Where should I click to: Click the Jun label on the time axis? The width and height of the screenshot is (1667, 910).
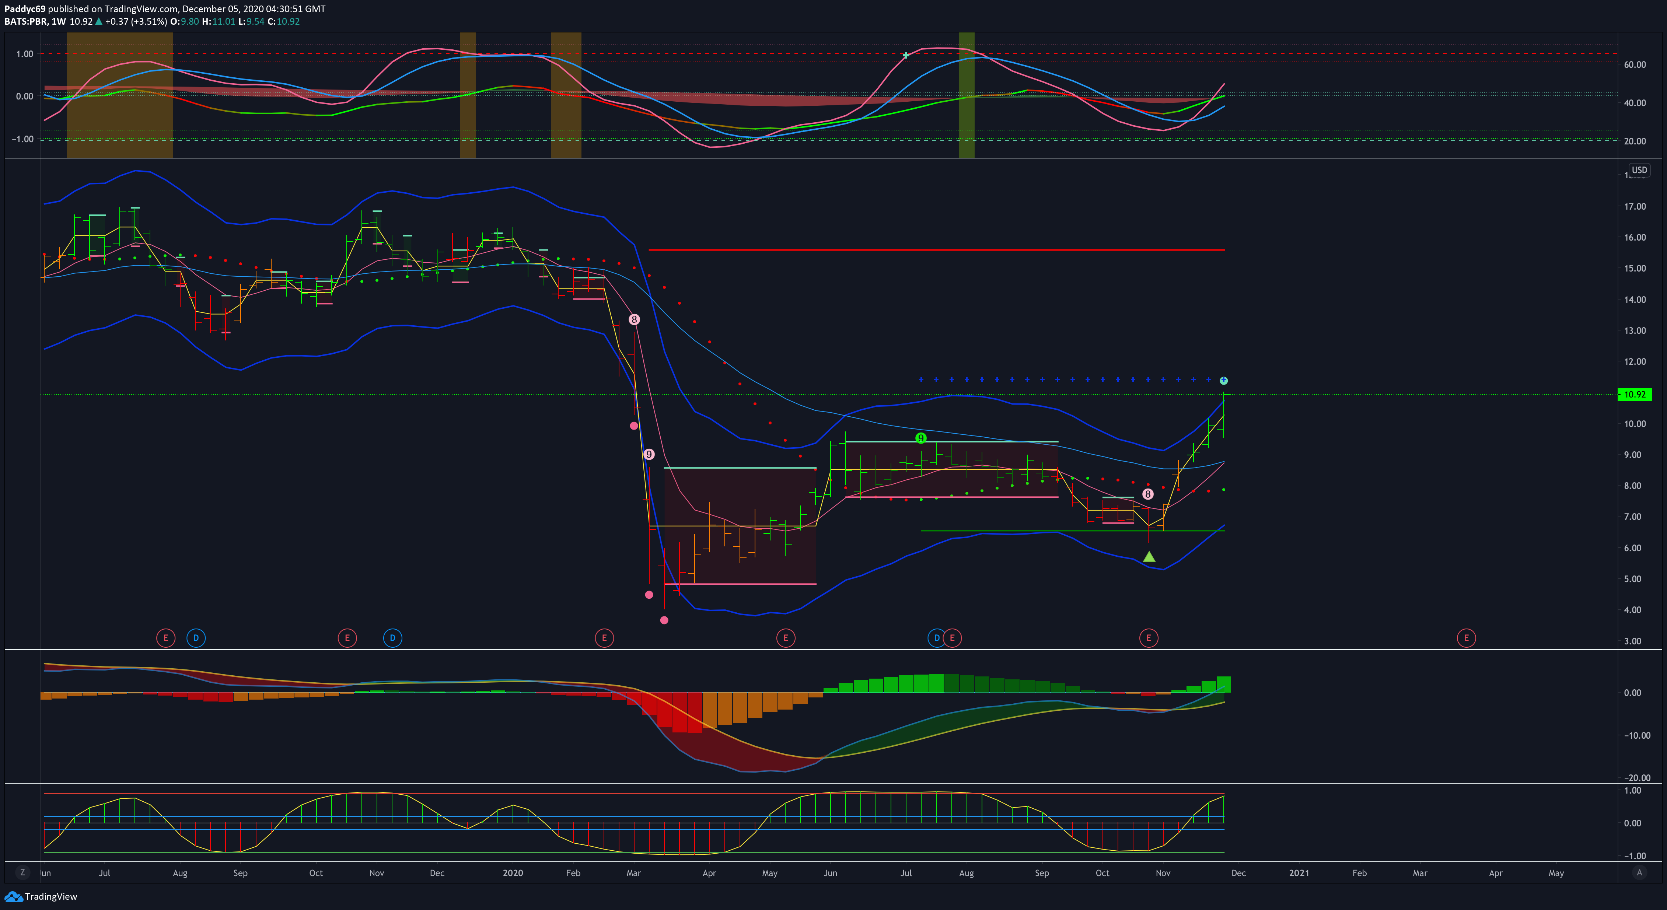click(x=830, y=873)
